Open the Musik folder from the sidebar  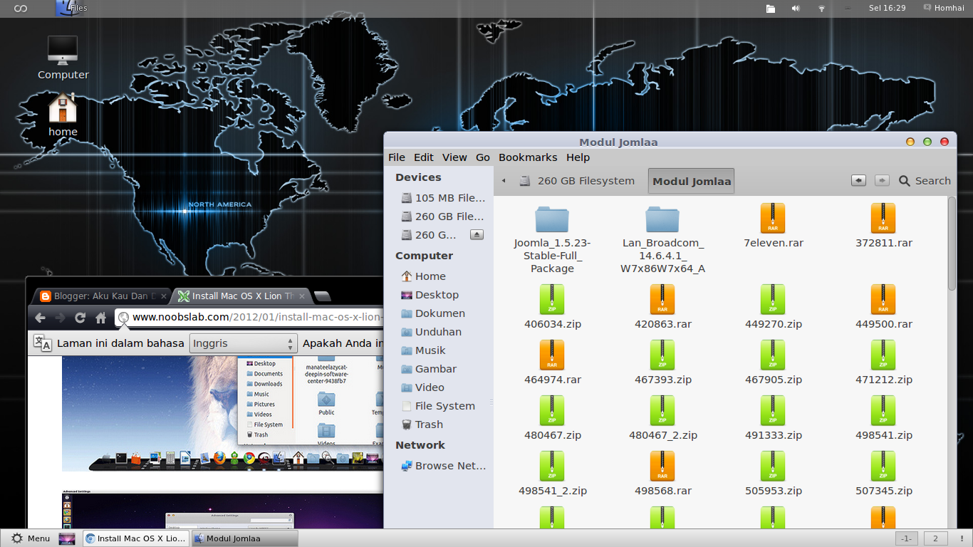coord(431,350)
